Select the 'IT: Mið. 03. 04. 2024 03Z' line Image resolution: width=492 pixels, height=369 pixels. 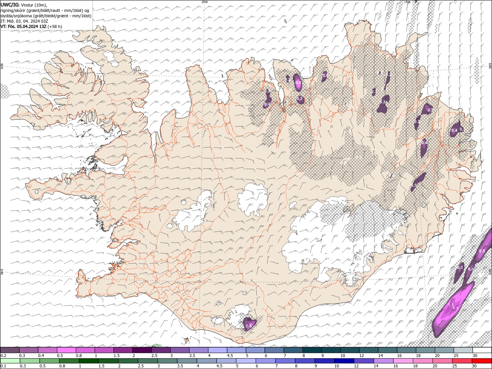[25, 21]
